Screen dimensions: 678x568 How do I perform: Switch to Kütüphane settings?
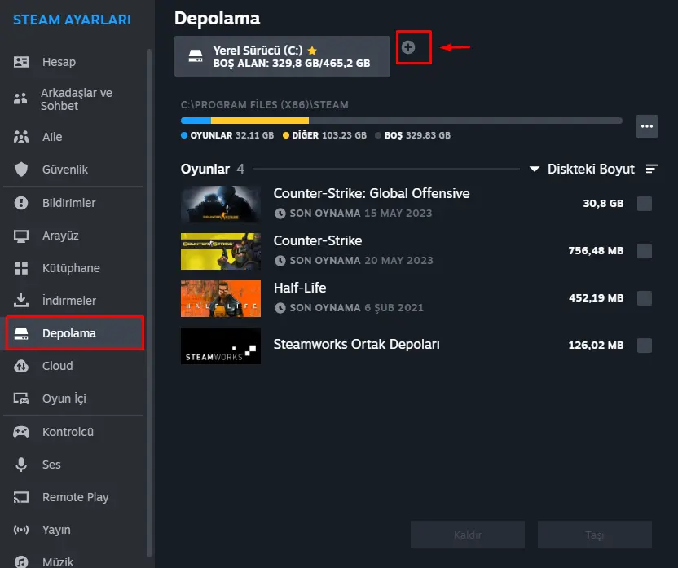[x=74, y=268]
